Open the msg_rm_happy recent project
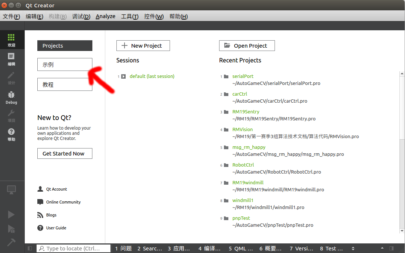405x253 pixels. coord(249,147)
